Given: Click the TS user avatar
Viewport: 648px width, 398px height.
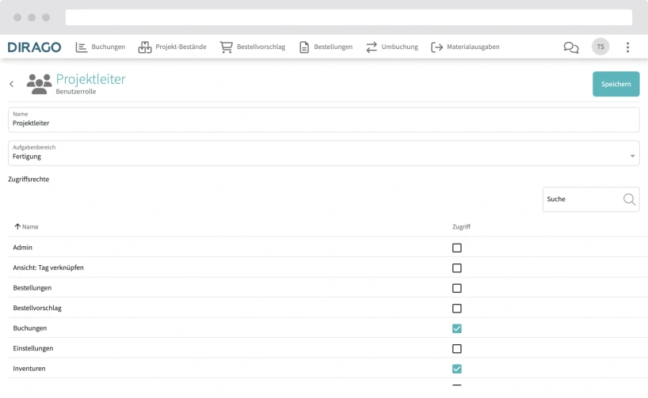Looking at the screenshot, I should click(600, 47).
